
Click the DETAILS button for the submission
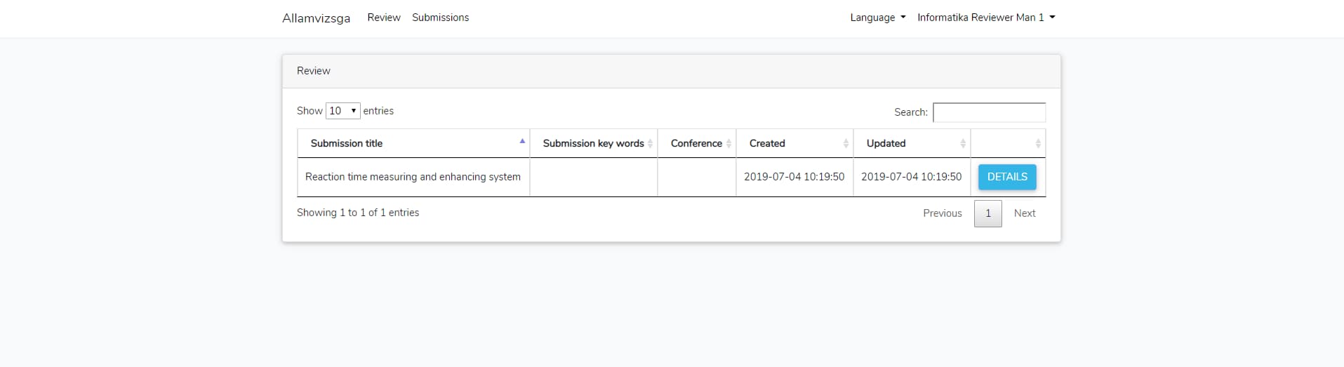coord(1007,177)
